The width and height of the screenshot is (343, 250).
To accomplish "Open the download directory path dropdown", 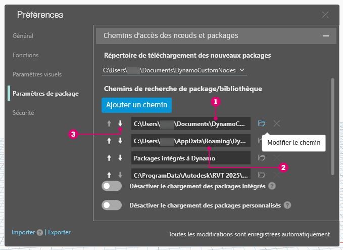I will coord(242,70).
